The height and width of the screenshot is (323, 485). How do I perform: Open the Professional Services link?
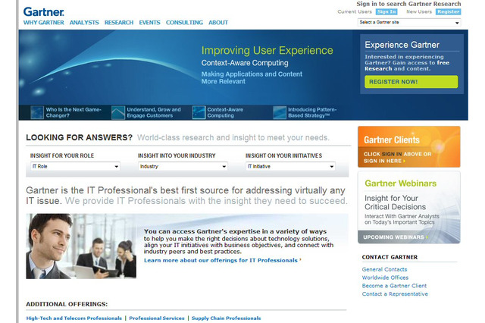click(157, 318)
